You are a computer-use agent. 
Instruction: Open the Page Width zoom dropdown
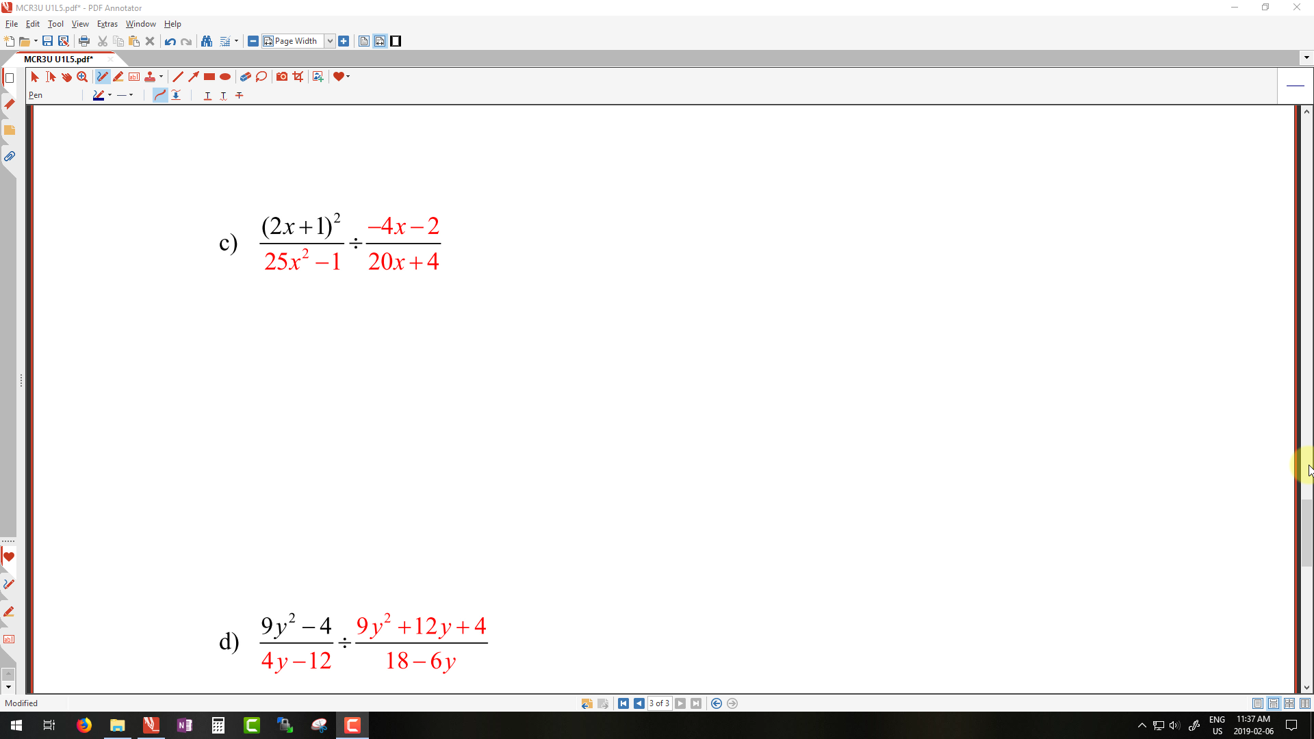pos(330,41)
